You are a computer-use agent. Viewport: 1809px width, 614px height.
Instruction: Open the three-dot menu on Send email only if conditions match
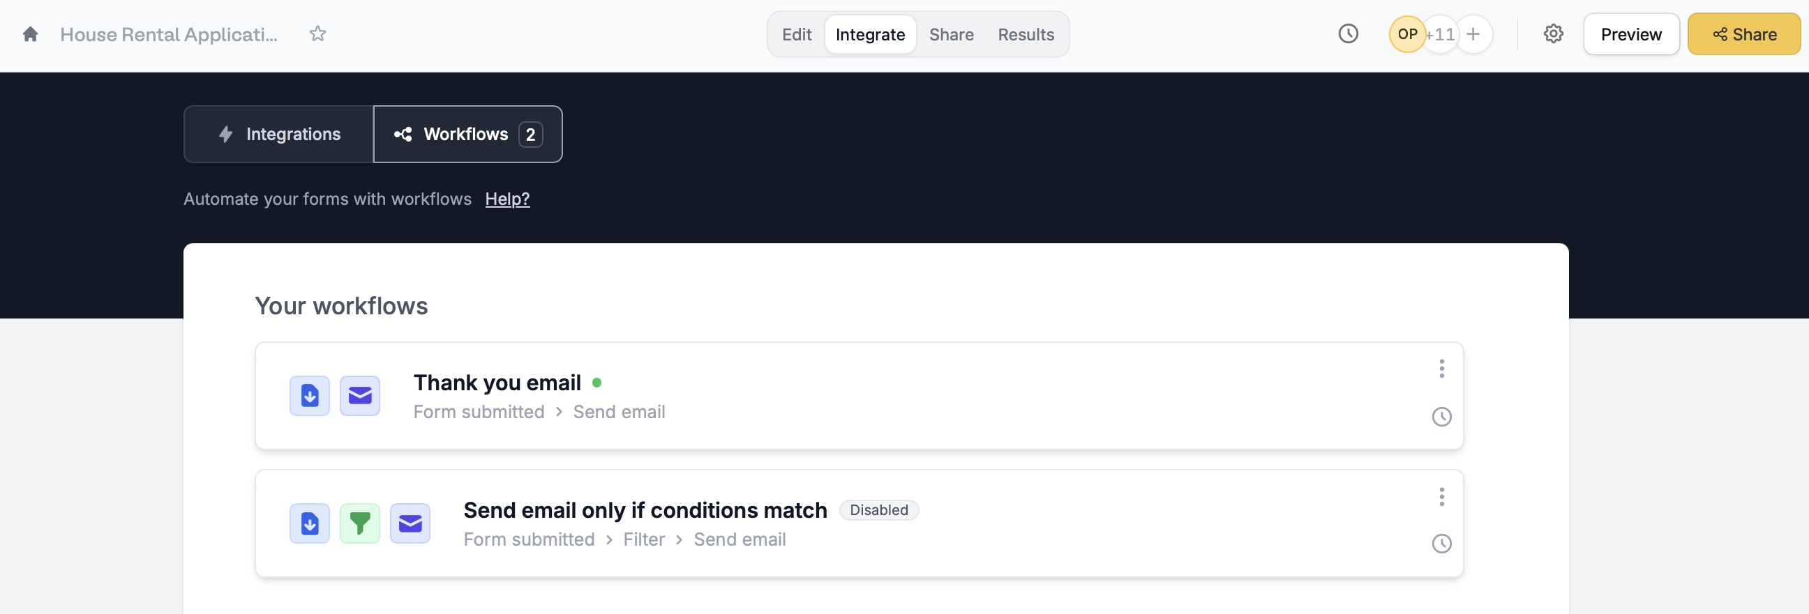[x=1442, y=497]
